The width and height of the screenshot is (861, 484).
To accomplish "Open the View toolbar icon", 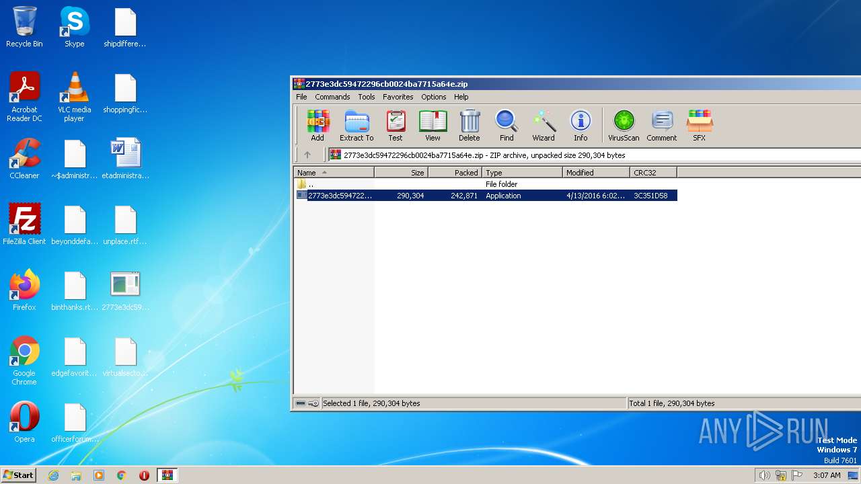I will 433,126.
